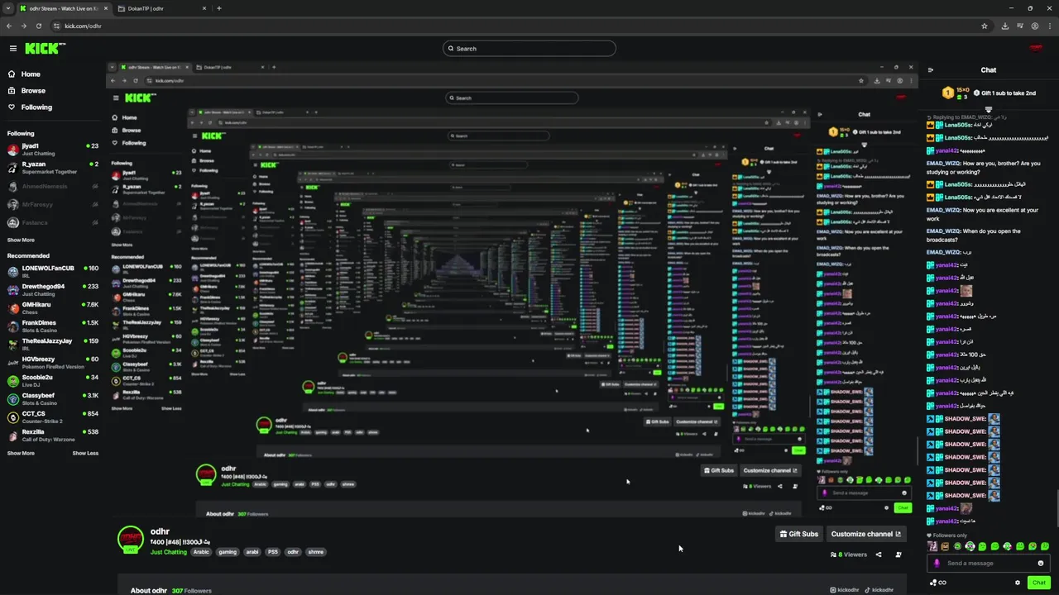Open LONEWOLFFanCUB recommended channel
1059x595 pixels.
click(53, 271)
